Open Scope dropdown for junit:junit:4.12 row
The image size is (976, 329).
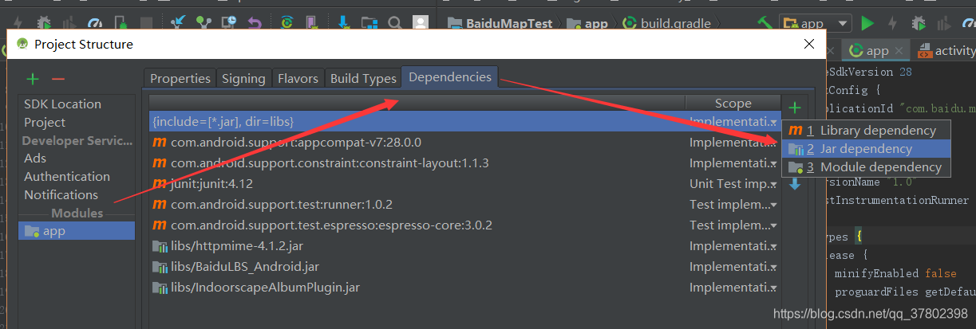coord(773,184)
